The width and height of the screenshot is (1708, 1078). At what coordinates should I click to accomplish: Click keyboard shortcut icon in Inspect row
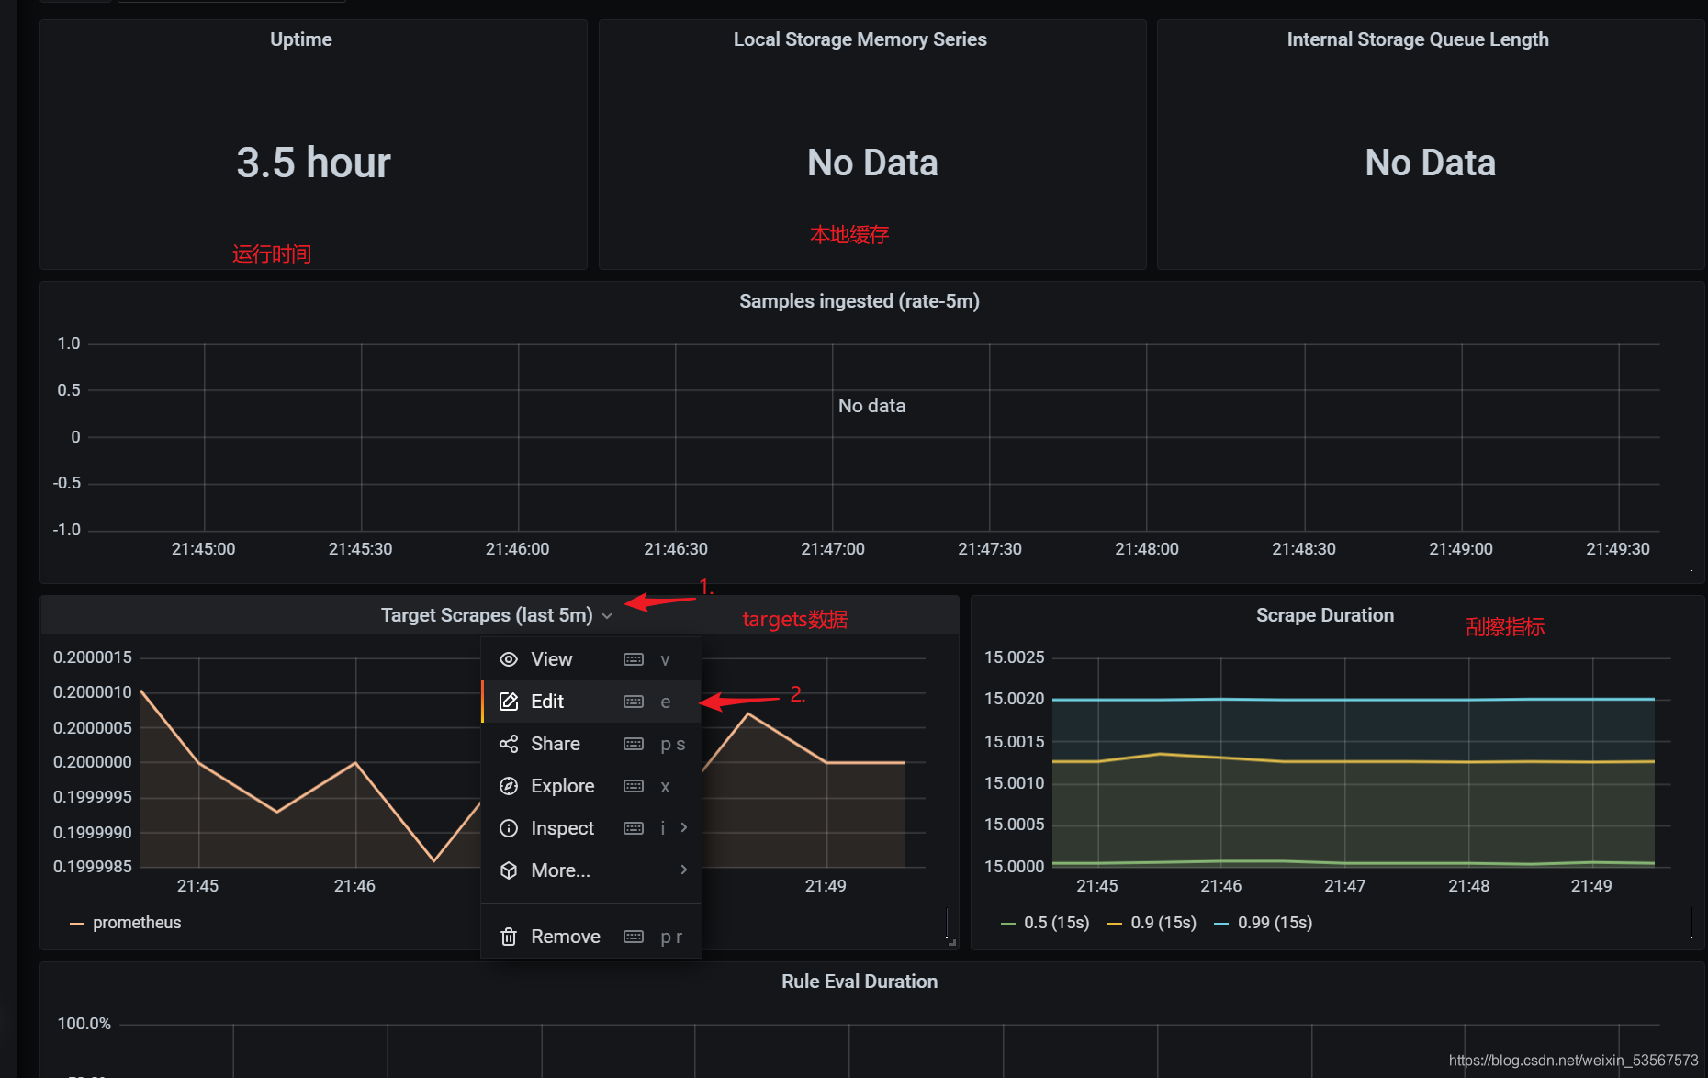click(x=634, y=828)
